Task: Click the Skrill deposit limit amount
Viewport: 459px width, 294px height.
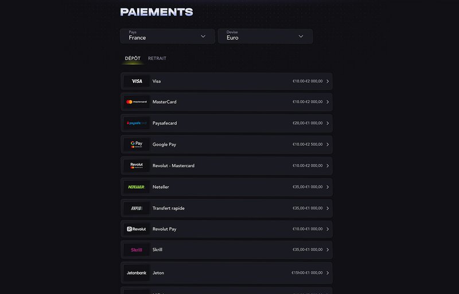Action: click(308, 250)
